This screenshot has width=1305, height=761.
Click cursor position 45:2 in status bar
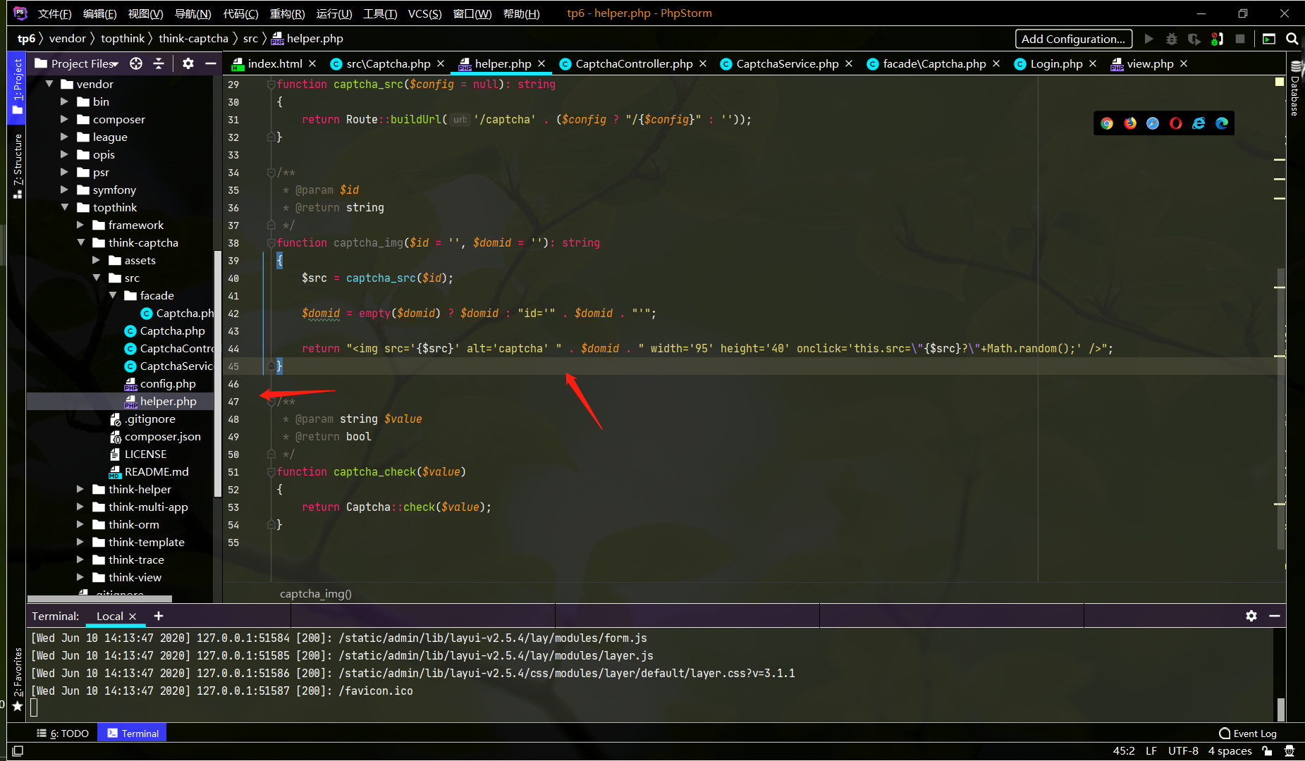[1124, 751]
